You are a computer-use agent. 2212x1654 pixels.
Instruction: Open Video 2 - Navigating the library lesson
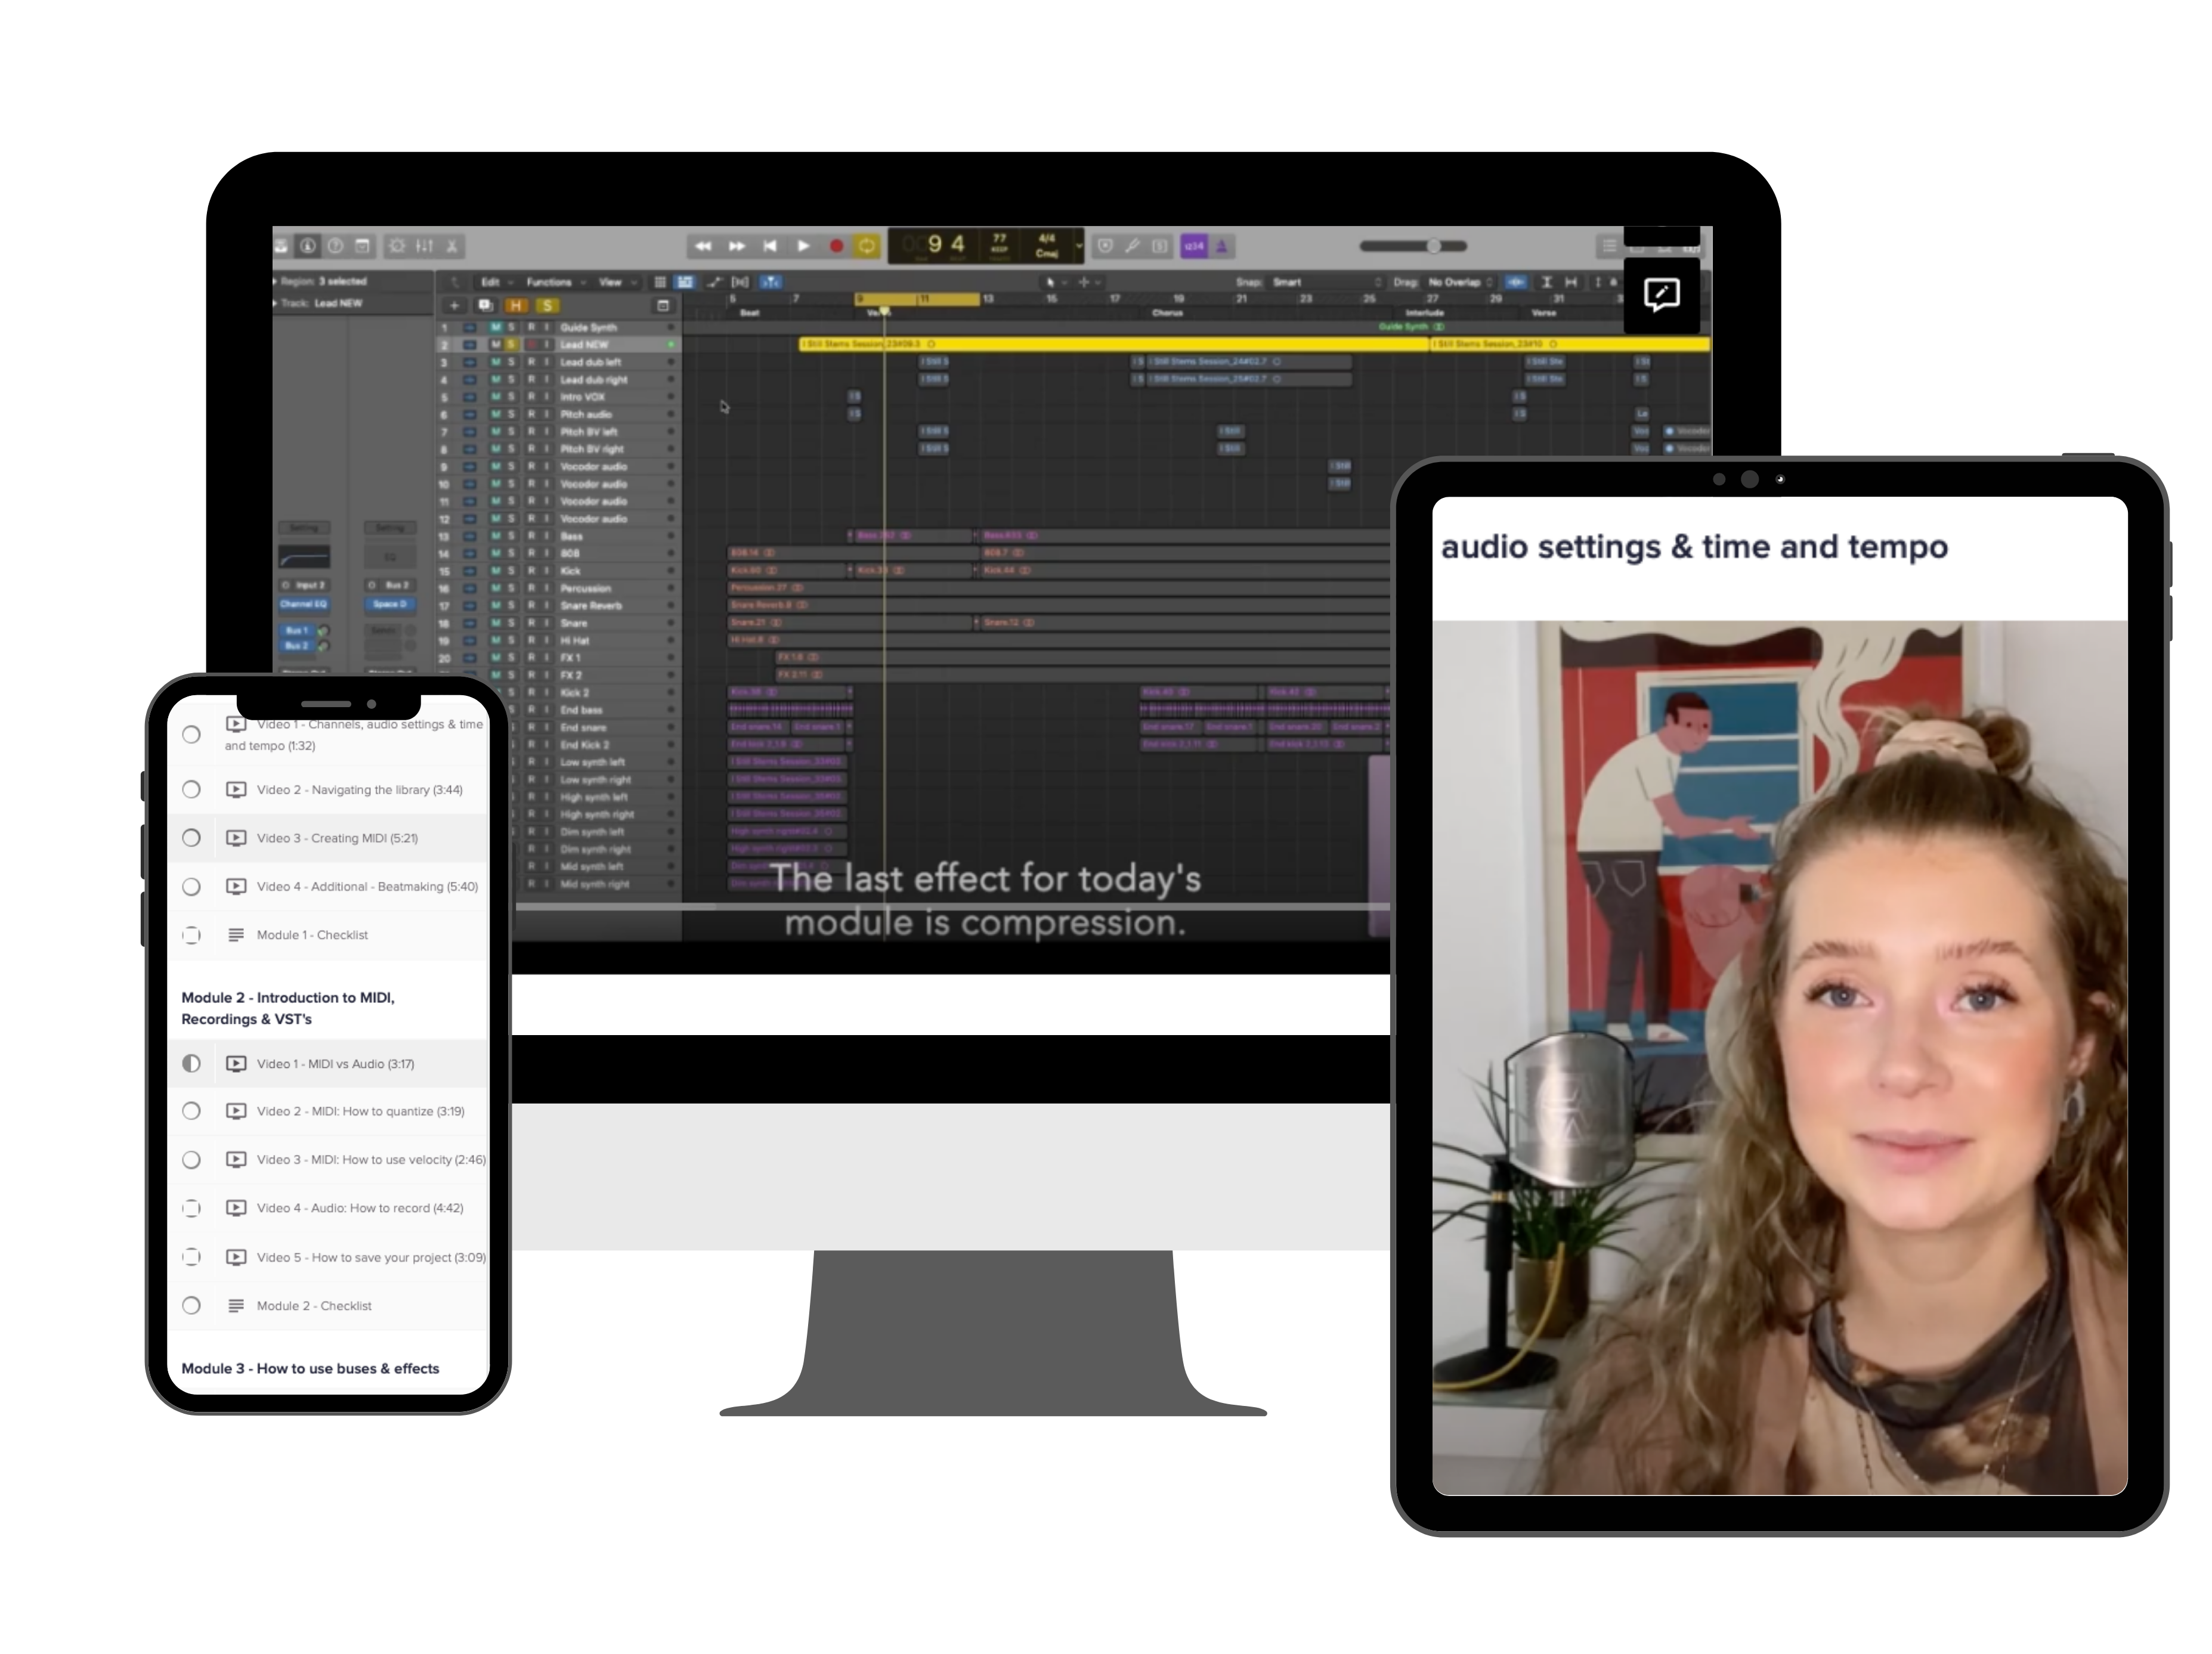[x=328, y=790]
